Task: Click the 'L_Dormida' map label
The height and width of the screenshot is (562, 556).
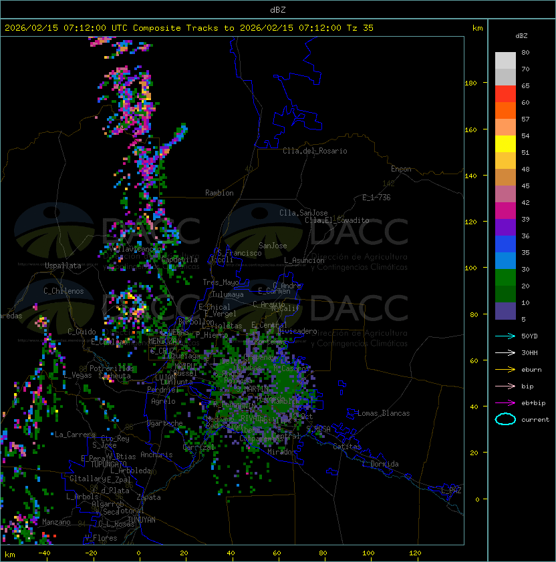Action: point(380,464)
